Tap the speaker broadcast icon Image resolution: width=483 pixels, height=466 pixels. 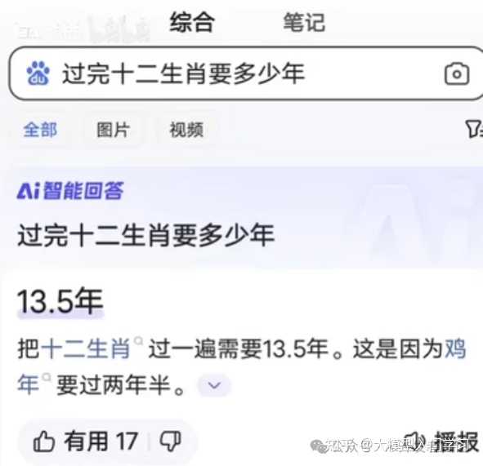point(415,442)
